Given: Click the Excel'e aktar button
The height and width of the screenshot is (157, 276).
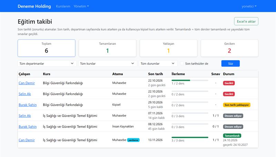Looking at the screenshot, I should coord(246,21).
